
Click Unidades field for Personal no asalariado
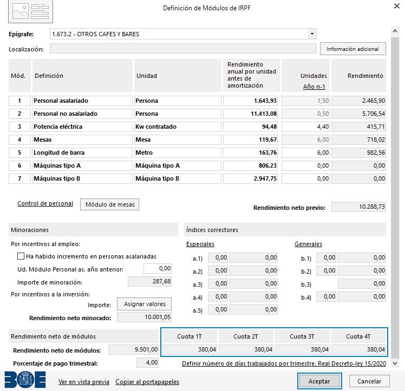[x=305, y=114]
